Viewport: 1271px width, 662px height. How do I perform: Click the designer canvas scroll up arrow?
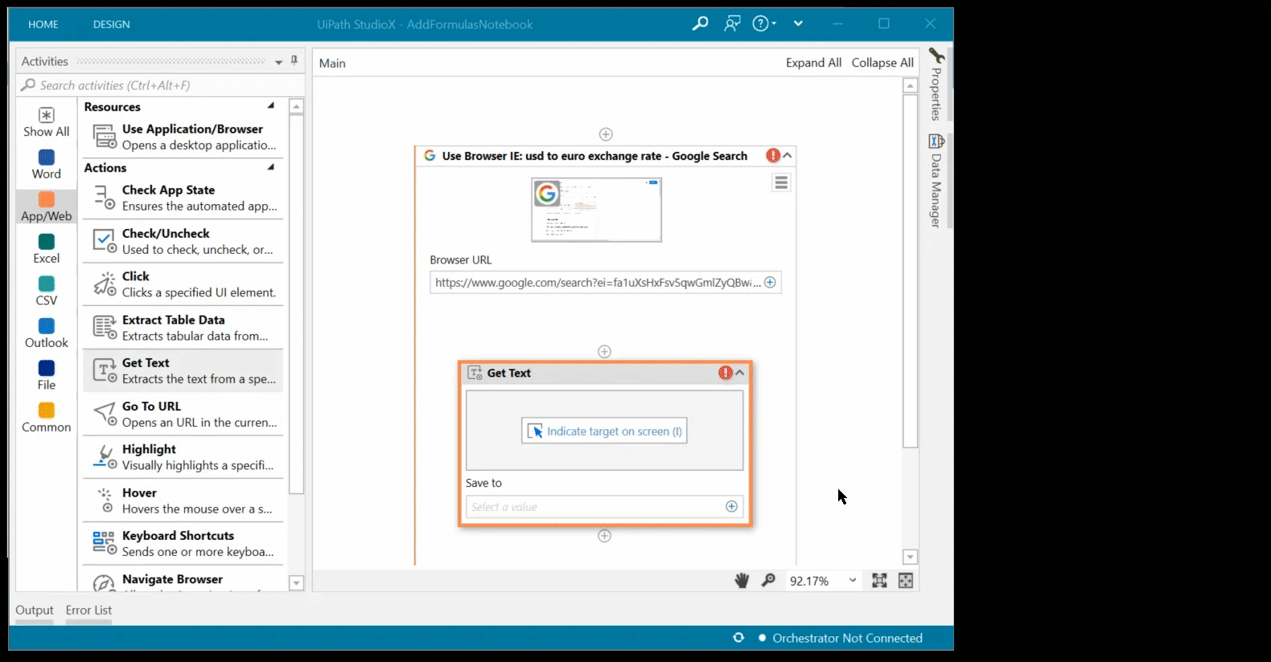point(911,85)
